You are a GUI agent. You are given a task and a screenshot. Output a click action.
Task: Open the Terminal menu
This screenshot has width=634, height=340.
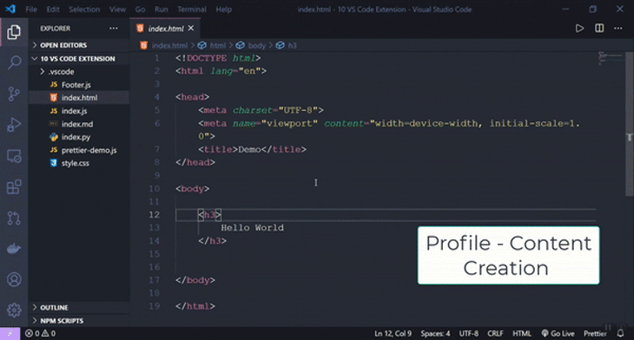coord(192,10)
